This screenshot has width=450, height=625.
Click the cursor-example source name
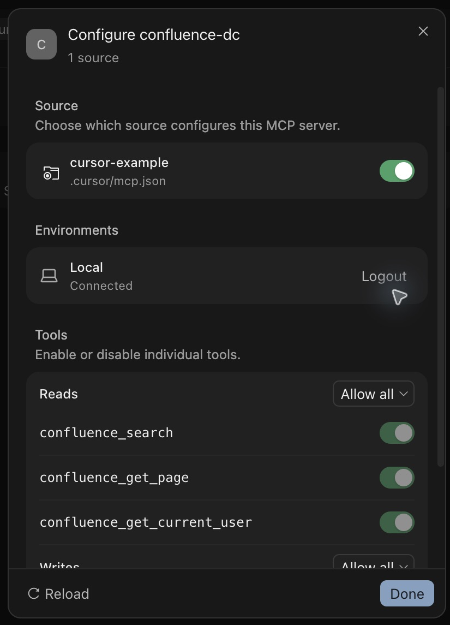coord(119,163)
